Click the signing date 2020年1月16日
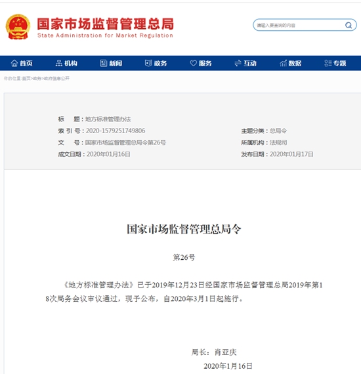This screenshot has height=374, width=361. 228,366
